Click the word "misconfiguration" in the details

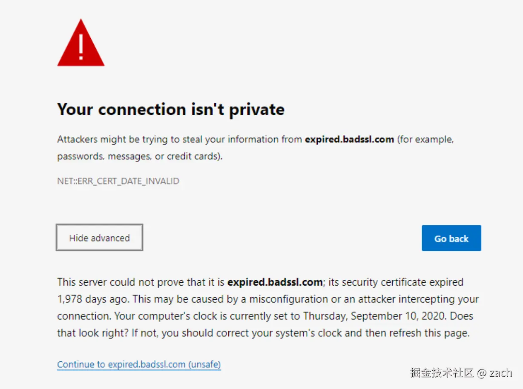288,299
